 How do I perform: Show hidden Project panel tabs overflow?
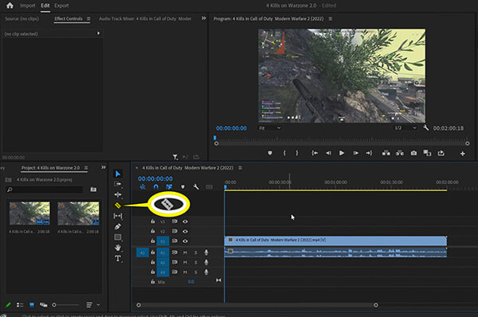(104, 167)
